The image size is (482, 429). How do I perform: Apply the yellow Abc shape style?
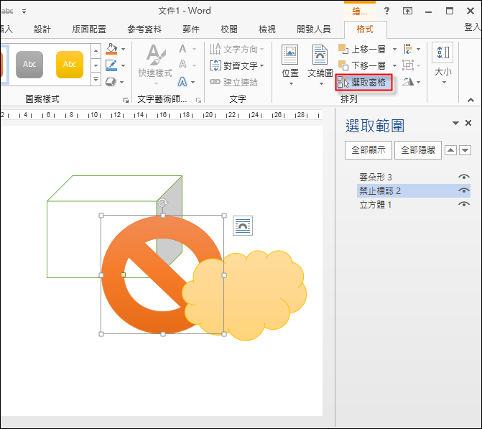tap(70, 64)
